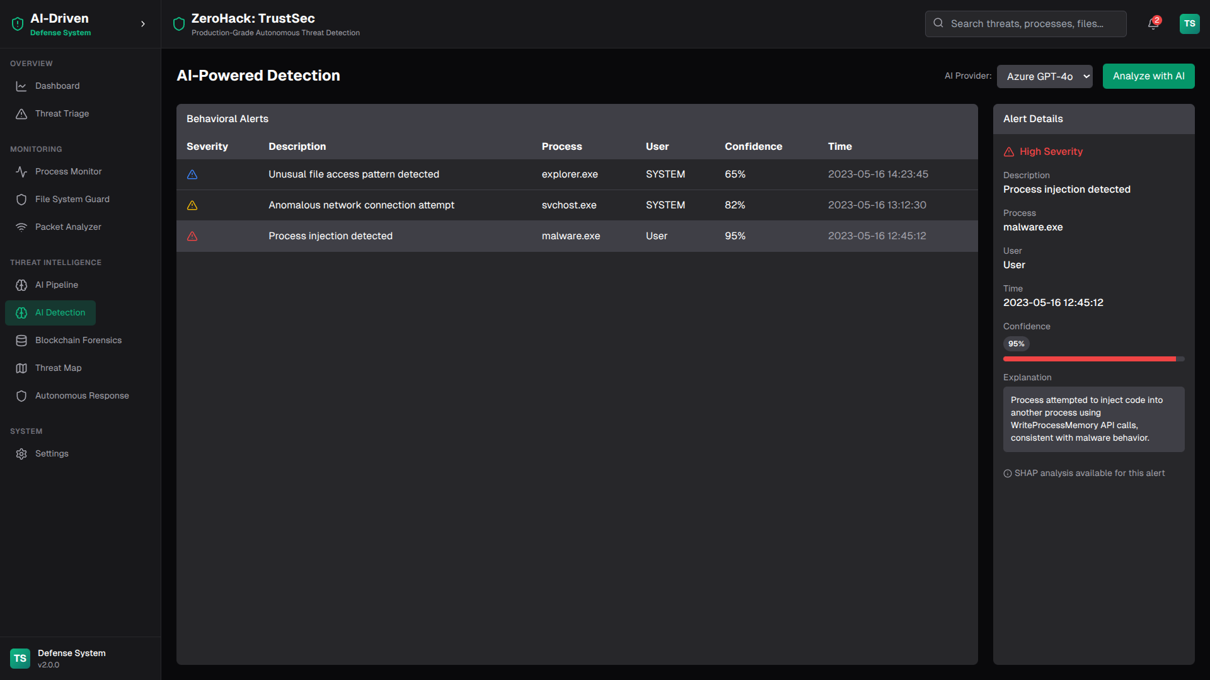Screen dimensions: 1210x680
Task: Click the Threat Map icon
Action: (21, 368)
